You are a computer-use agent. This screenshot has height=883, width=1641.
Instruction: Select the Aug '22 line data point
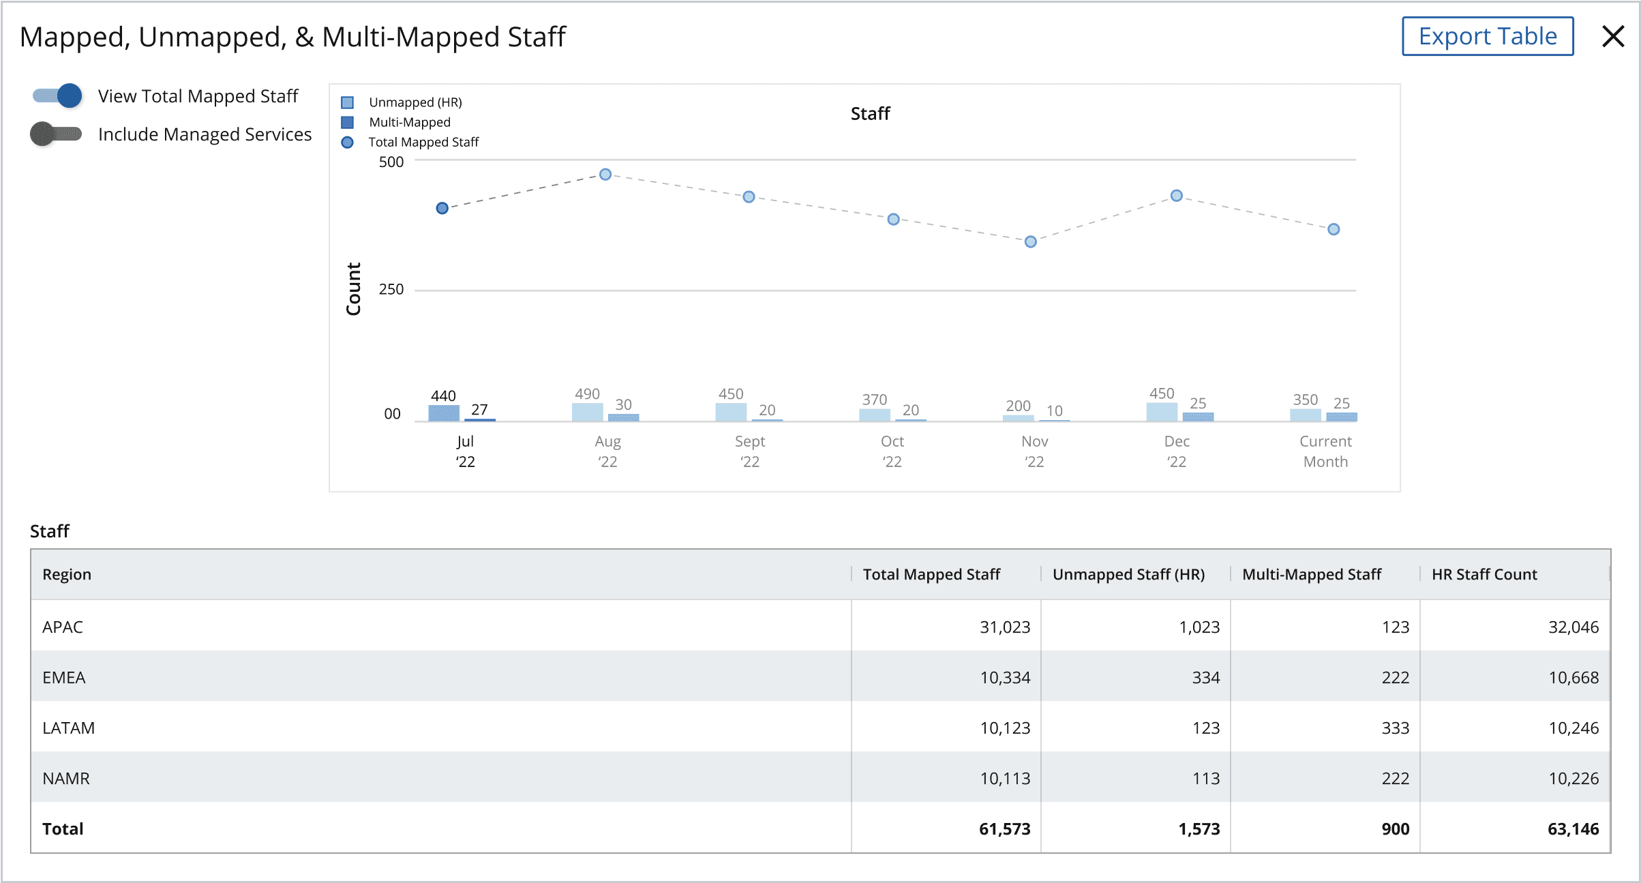point(605,175)
